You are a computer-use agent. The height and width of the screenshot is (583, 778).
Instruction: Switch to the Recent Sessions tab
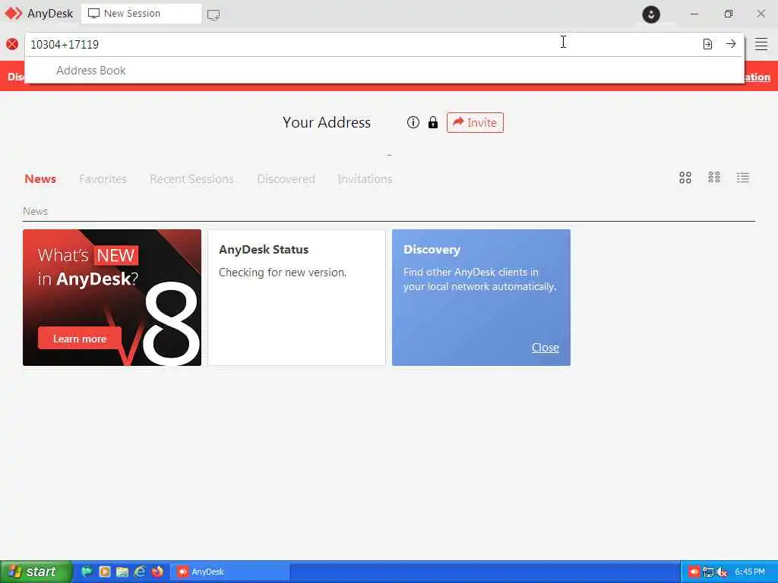[x=191, y=179]
